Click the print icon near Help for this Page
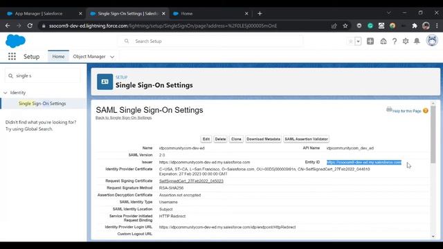This screenshot has height=249, width=443. click(x=389, y=109)
